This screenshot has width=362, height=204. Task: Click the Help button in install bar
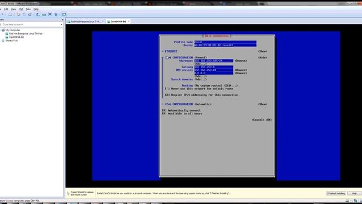[354, 193]
